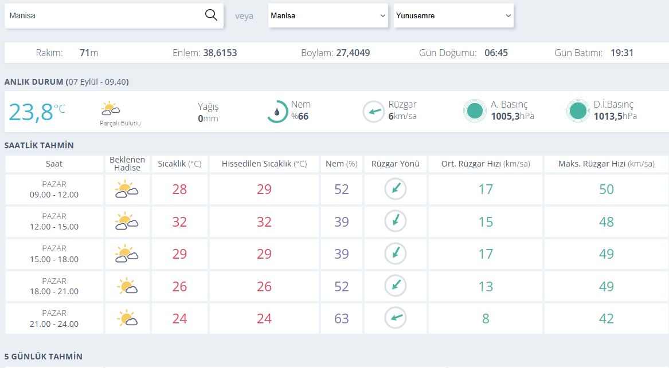The image size is (669, 368).
Task: Click the Rüzgar 6km/sa reading
Action: [x=402, y=110]
